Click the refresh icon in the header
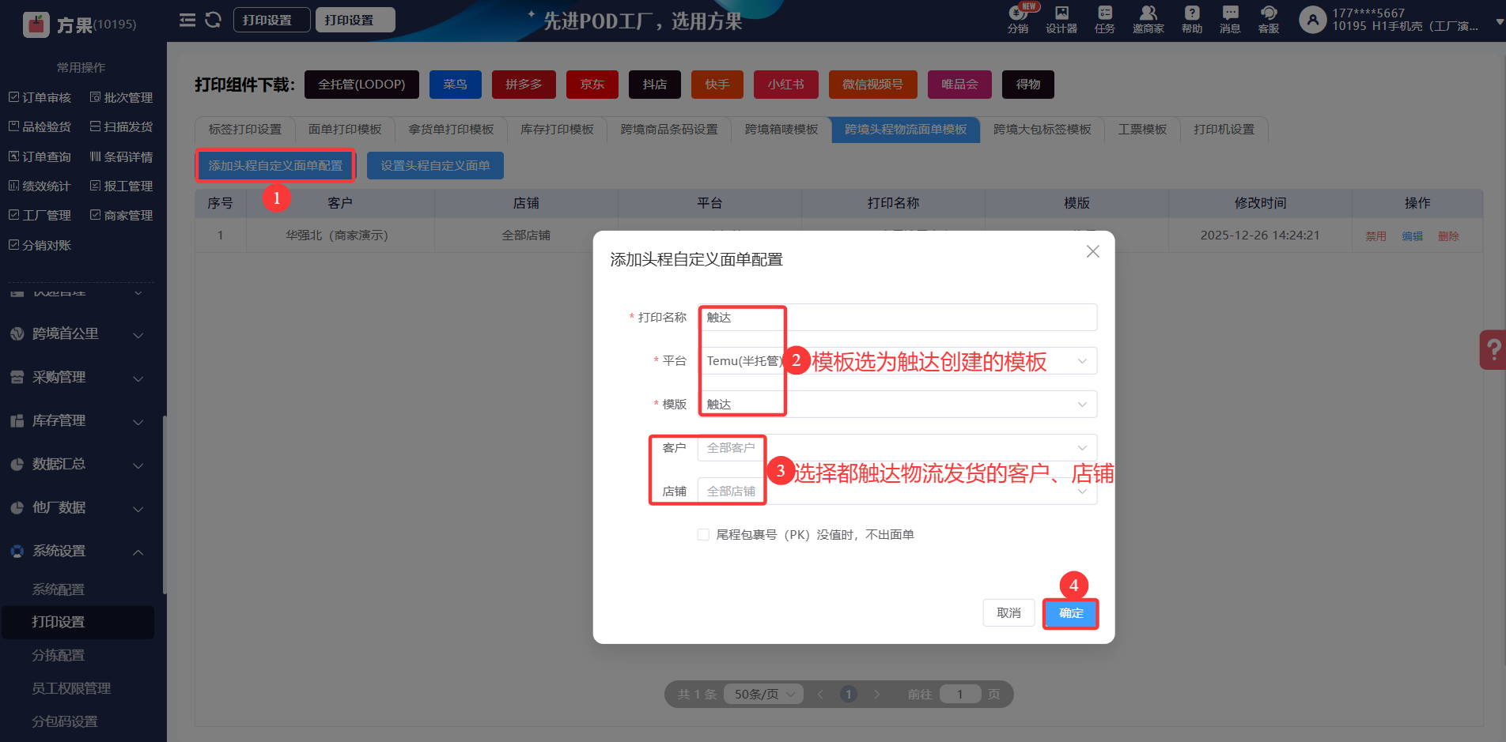This screenshot has height=742, width=1506. (213, 20)
